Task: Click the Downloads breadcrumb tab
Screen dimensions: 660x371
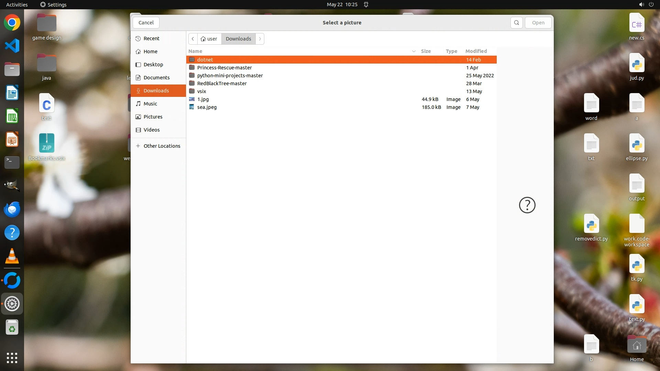Action: pos(238,39)
